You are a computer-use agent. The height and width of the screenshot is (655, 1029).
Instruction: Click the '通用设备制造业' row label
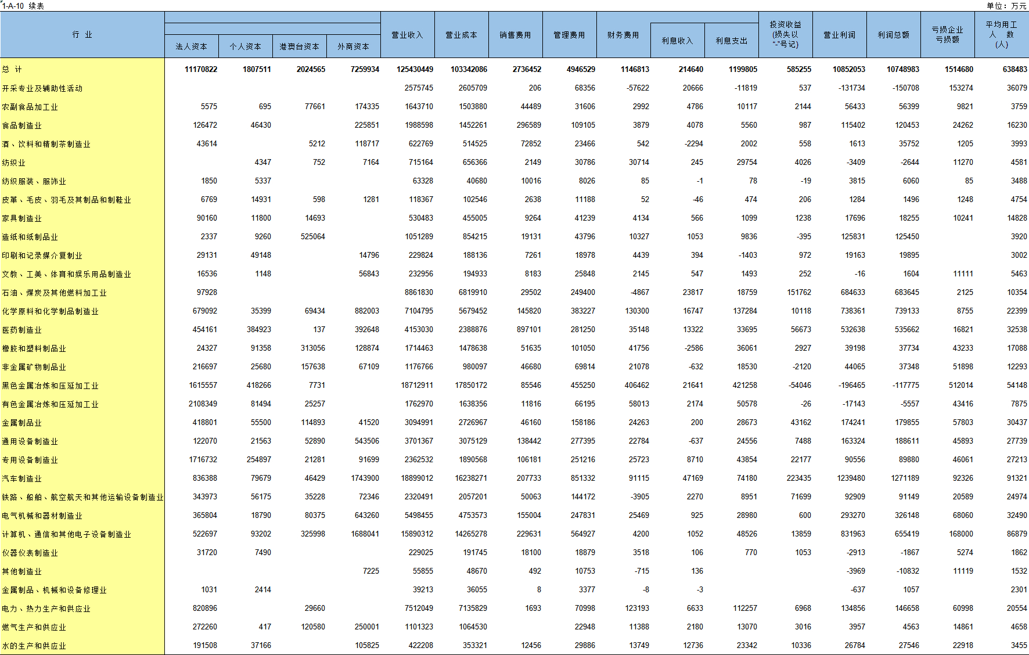click(30, 441)
